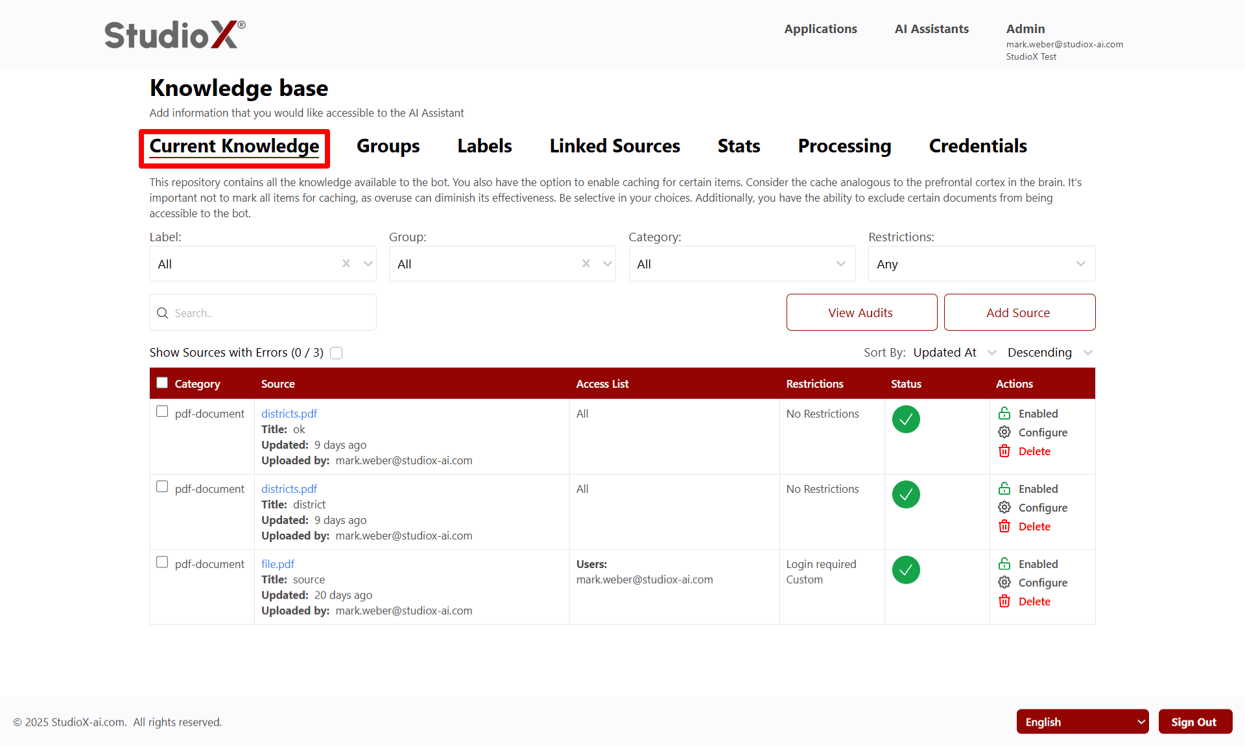
Task: Clear the Group filter using the x icon
Action: [x=586, y=263]
